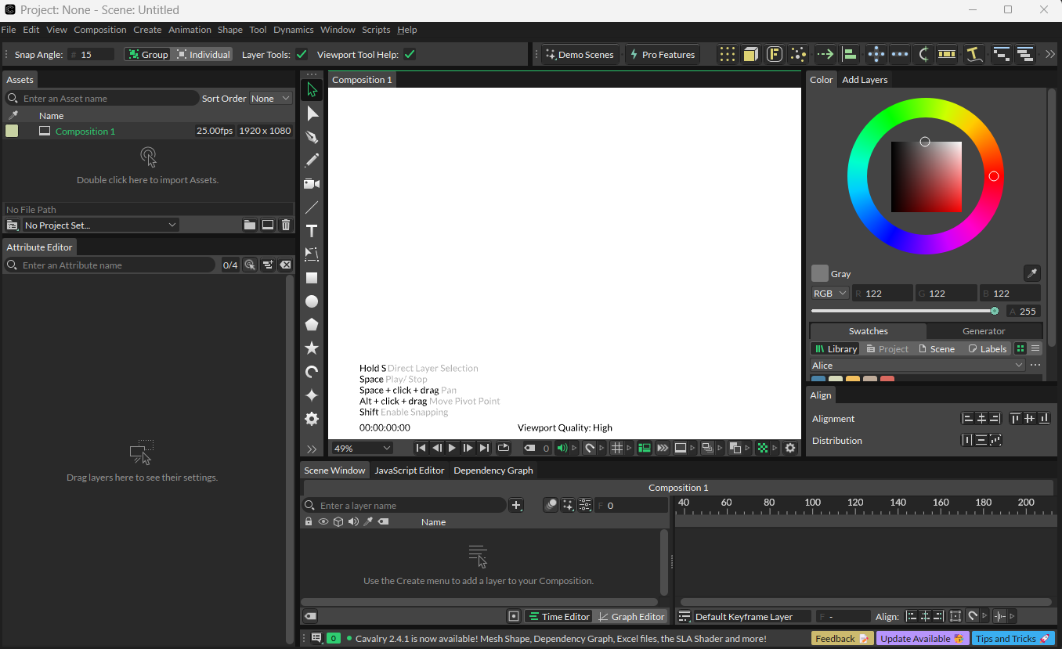Select the Line tool
This screenshot has width=1062, height=649.
312,207
